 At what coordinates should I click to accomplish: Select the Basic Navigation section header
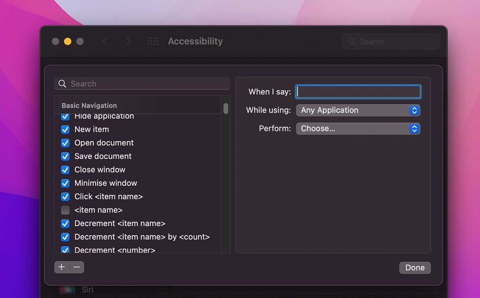pos(89,105)
